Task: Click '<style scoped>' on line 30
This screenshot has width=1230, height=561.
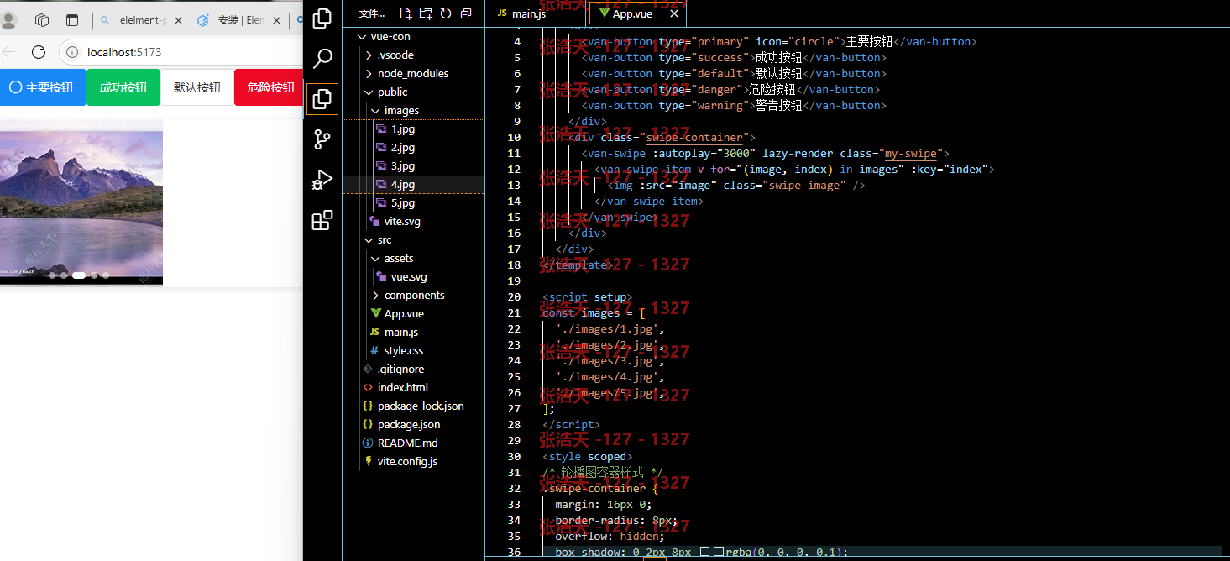Action: (587, 457)
